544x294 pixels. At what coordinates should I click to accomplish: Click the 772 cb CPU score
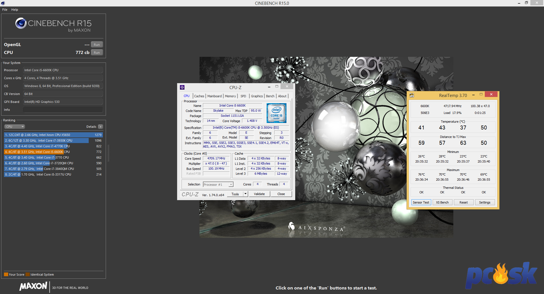click(82, 53)
